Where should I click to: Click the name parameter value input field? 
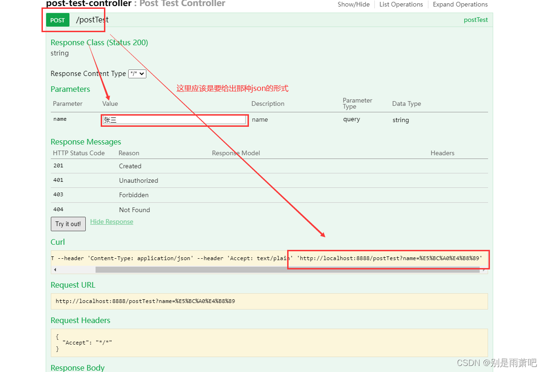(x=174, y=120)
